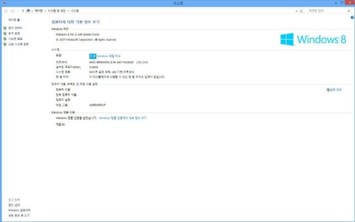Open 고급 시스템 설정
Screen dimensions: 355x222
pos(19,44)
